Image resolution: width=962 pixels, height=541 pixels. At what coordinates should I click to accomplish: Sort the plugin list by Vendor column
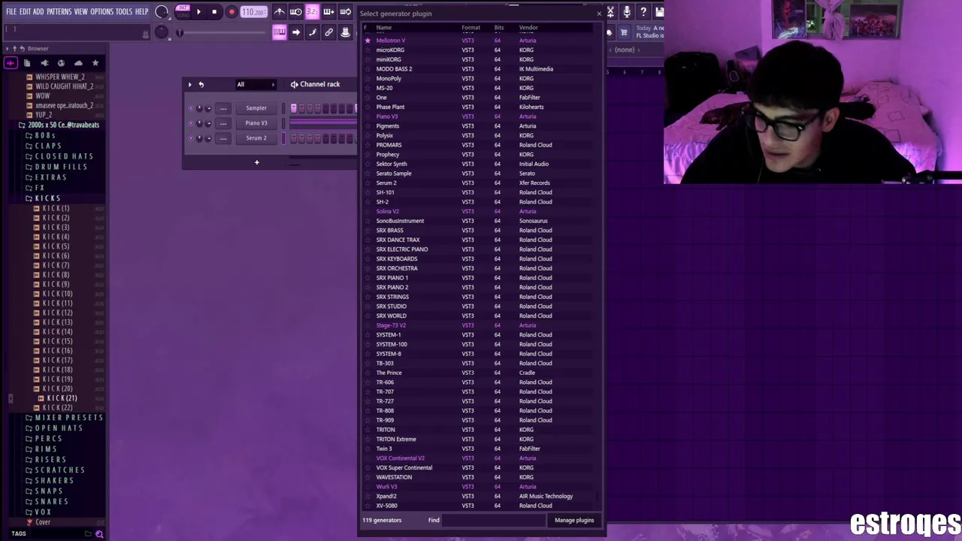click(x=528, y=28)
